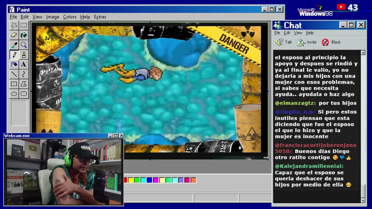Select the Polygon tool
This screenshot has width=372, height=209.
24,84
